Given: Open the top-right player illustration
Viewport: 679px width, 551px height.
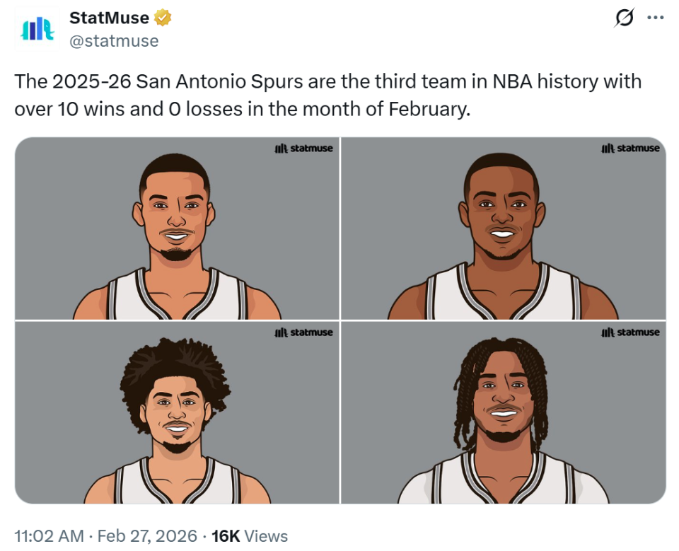Looking at the screenshot, I should click(x=503, y=228).
